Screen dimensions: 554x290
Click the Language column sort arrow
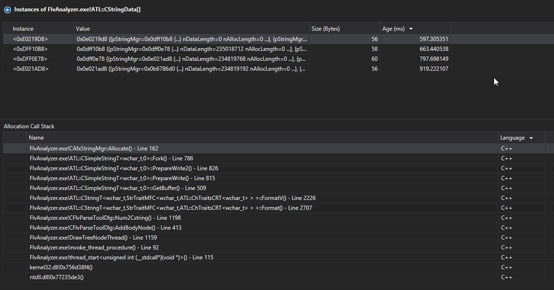531,138
